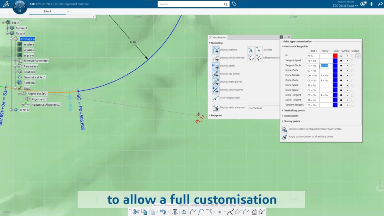Select the PartBody tree item

click(29, 83)
